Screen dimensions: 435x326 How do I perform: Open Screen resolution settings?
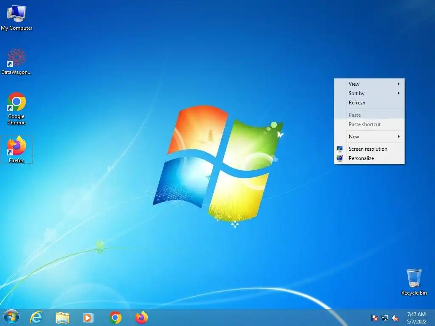369,149
